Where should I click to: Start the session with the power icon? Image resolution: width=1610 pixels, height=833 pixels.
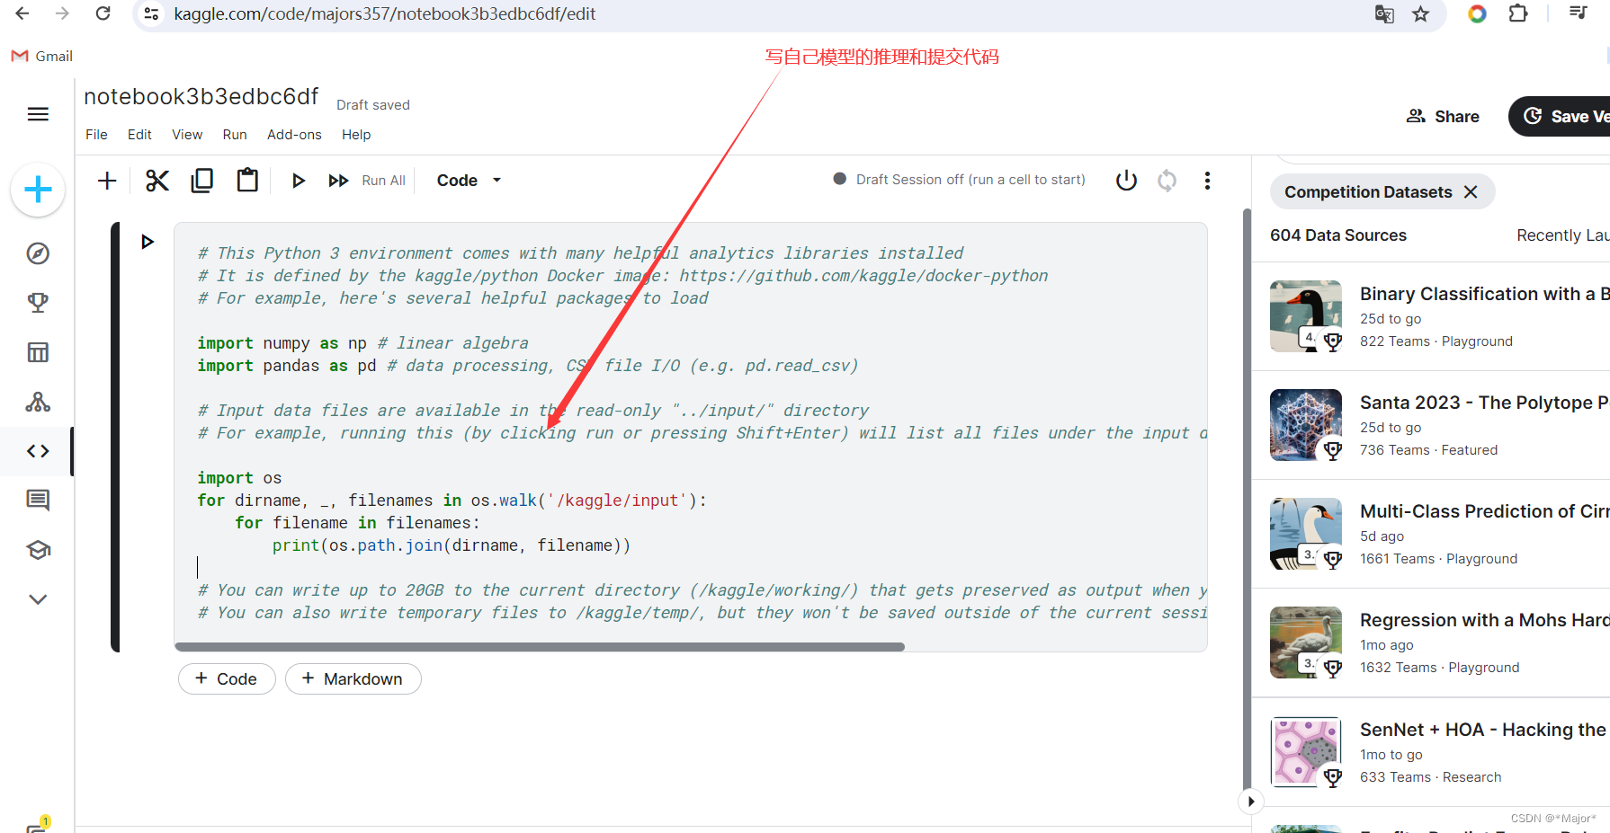(x=1126, y=180)
